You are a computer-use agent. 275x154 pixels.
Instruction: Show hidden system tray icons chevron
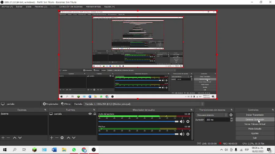[221, 150]
